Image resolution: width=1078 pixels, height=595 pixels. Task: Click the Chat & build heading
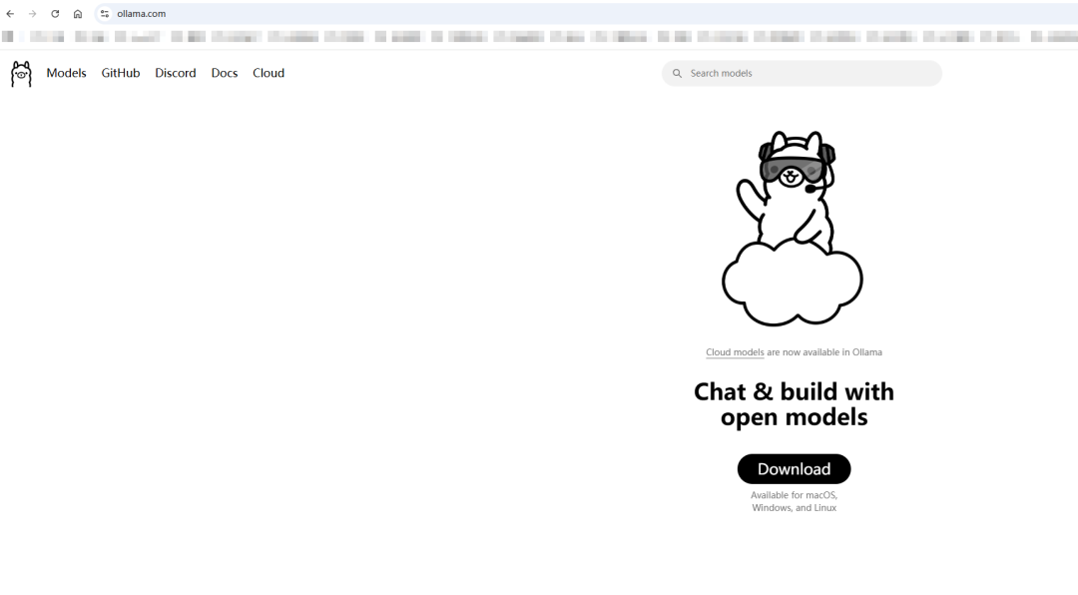click(794, 404)
